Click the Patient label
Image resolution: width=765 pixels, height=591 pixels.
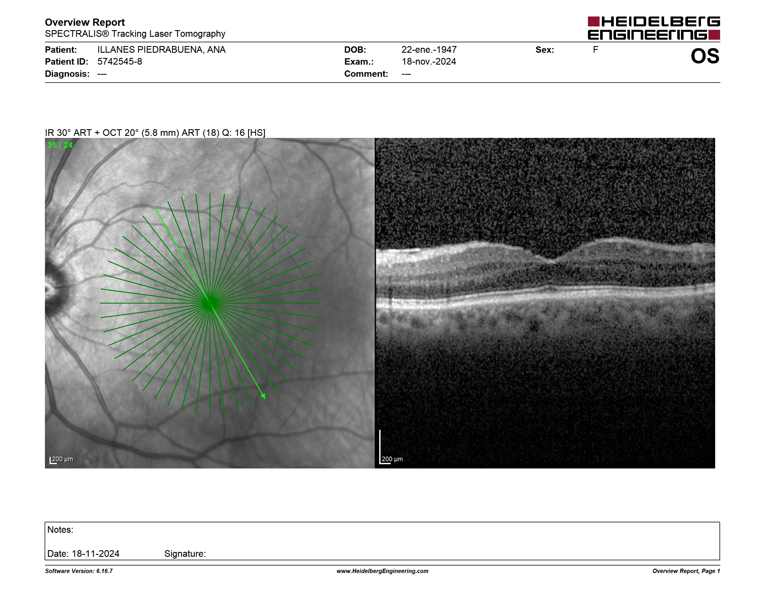click(61, 50)
